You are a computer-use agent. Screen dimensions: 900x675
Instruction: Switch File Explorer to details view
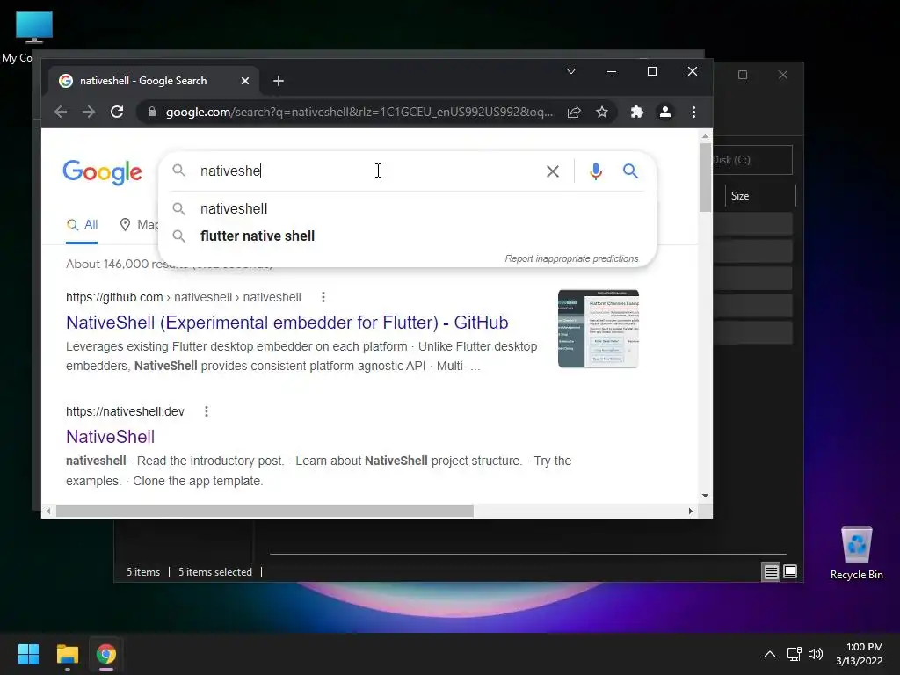[771, 571]
